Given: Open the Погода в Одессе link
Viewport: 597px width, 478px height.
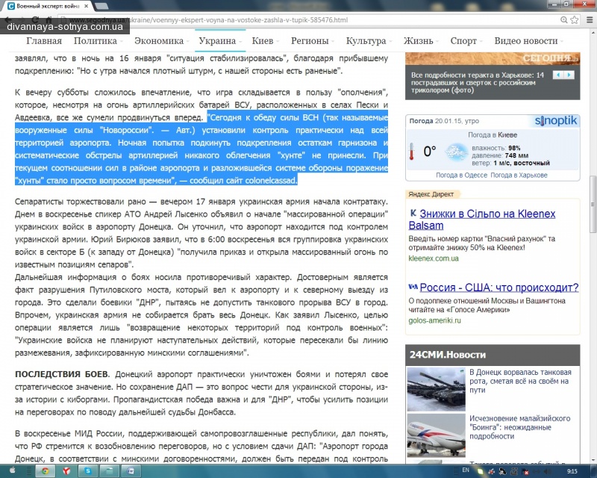Looking at the screenshot, I should (x=460, y=175).
